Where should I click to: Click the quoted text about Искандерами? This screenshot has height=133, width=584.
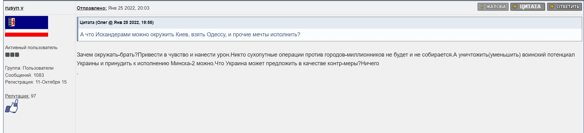[190, 34]
